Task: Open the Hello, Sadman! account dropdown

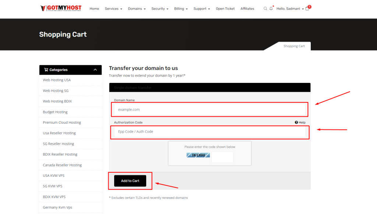Action: 290,9
